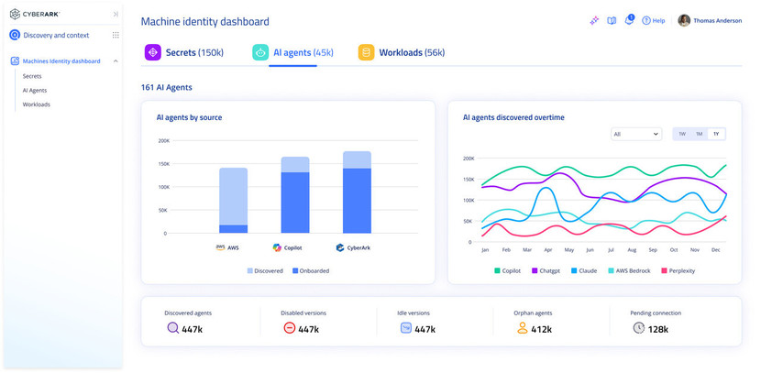Open AI Agents in the sidebar
This screenshot has width=761, height=373.
[x=35, y=90]
